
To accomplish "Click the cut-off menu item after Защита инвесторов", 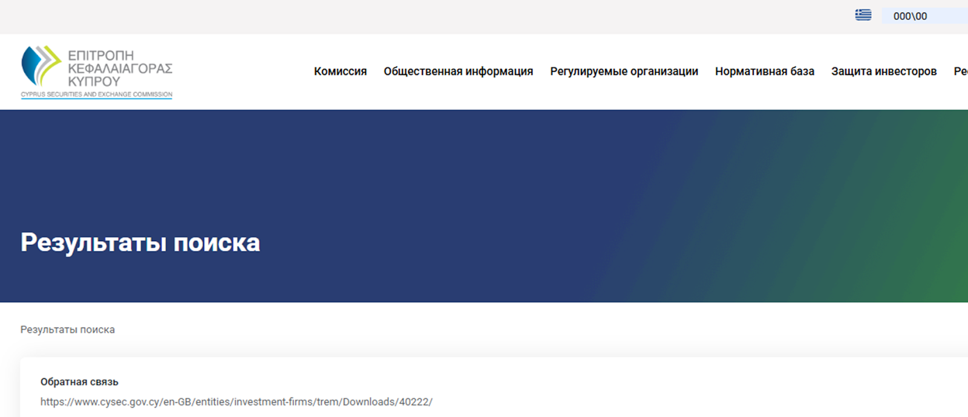I will pyautogui.click(x=961, y=71).
